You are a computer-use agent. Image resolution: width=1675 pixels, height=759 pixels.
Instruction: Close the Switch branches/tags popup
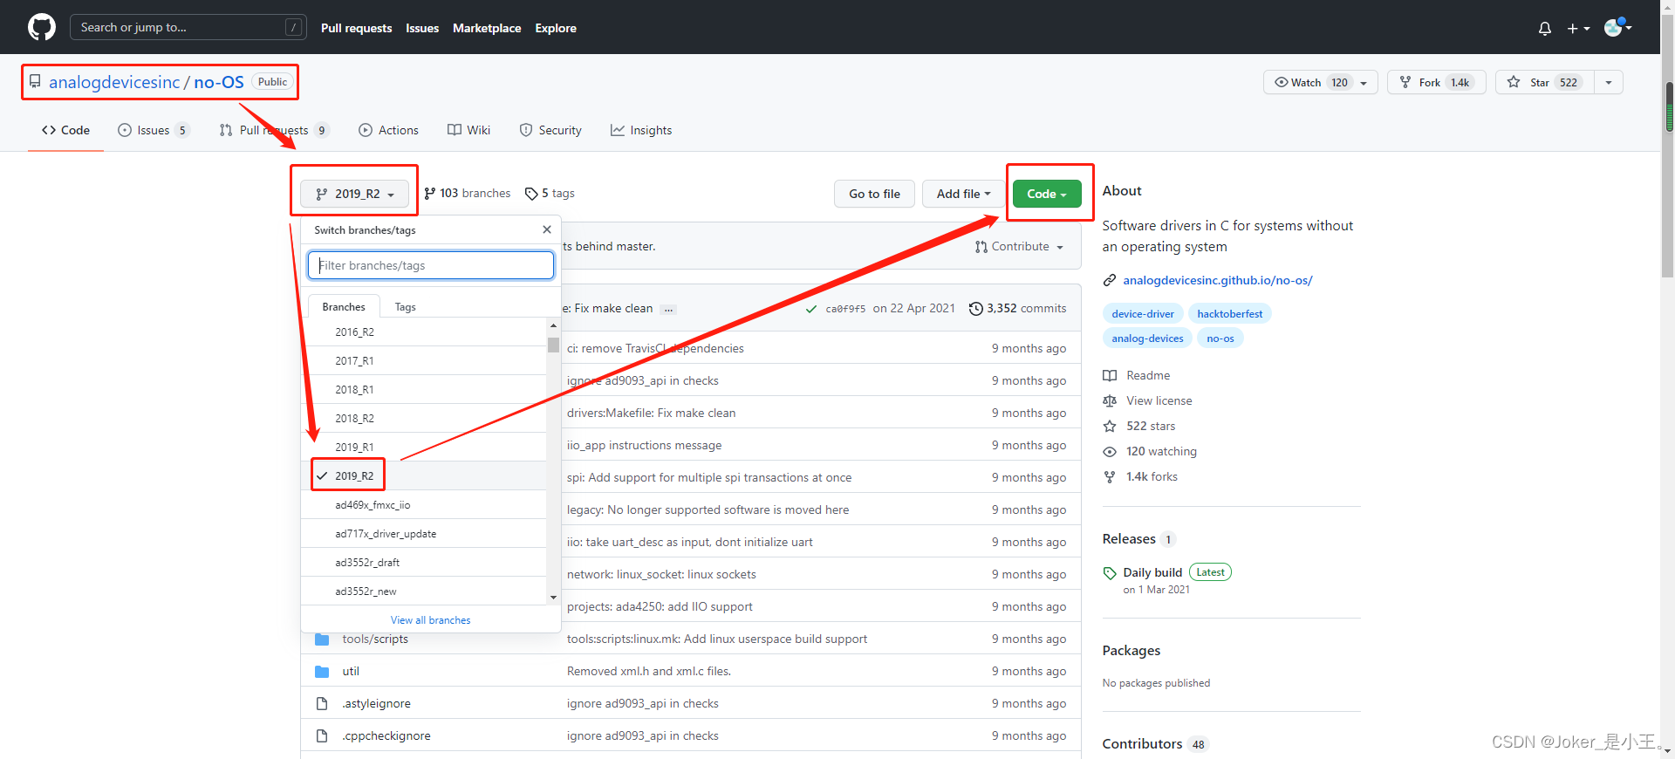(547, 229)
